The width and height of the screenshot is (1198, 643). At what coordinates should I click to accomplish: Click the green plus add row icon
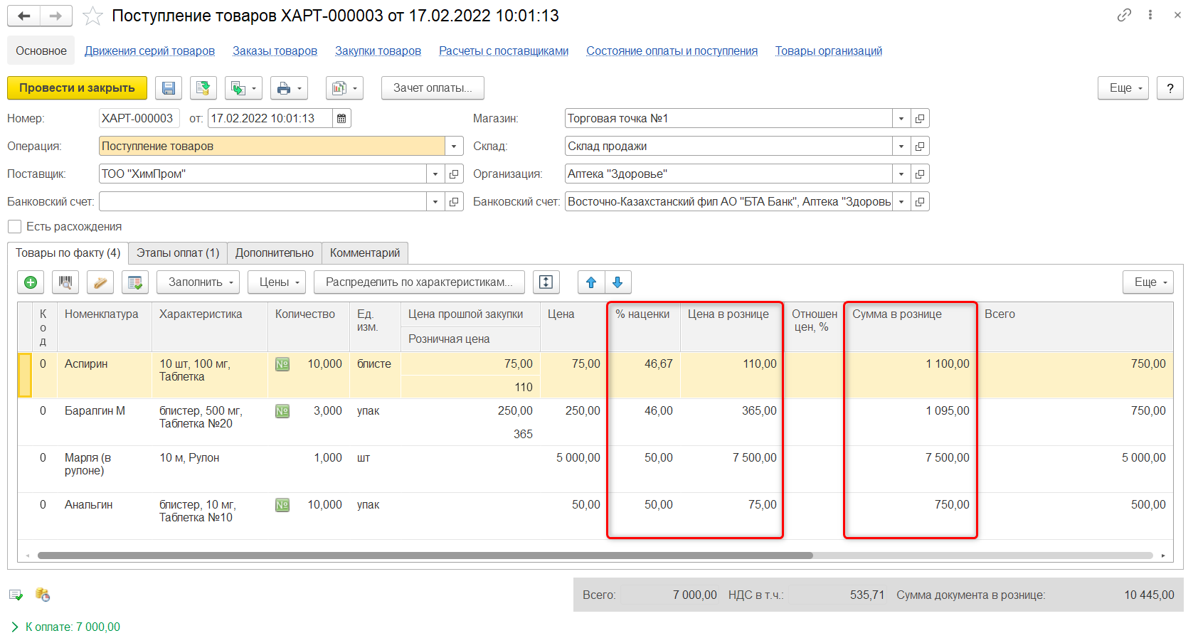31,282
